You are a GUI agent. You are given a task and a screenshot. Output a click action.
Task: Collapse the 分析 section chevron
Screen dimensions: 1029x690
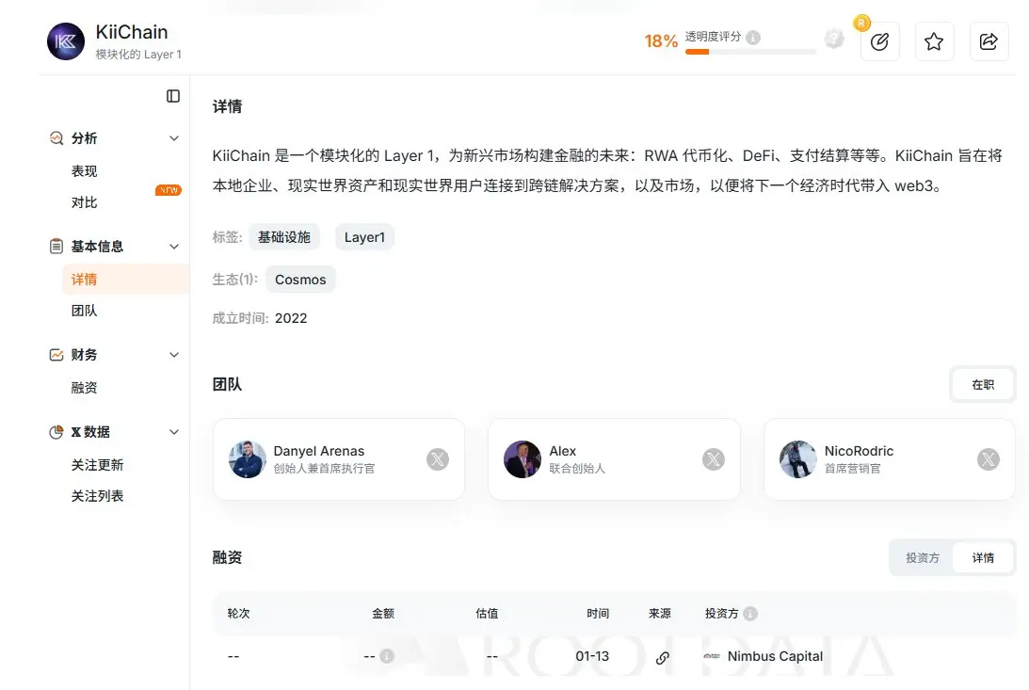[174, 138]
